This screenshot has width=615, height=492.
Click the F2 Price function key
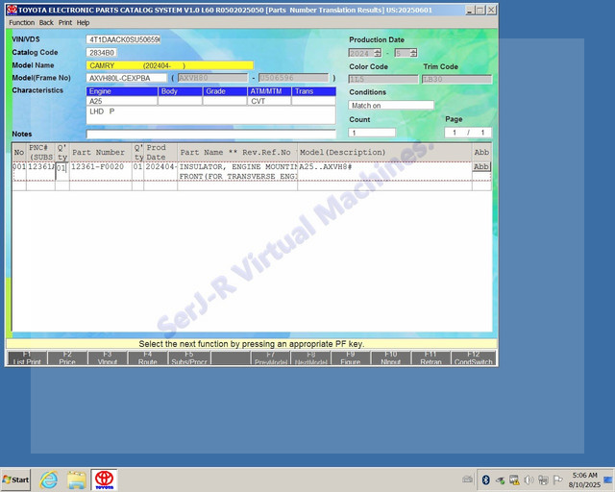tap(67, 357)
